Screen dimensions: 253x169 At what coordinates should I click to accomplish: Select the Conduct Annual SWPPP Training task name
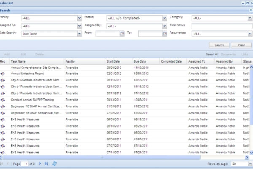click(32, 100)
